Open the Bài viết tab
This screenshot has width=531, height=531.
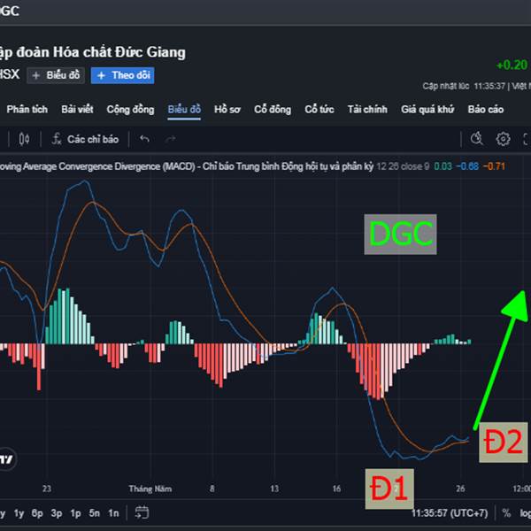(x=77, y=110)
